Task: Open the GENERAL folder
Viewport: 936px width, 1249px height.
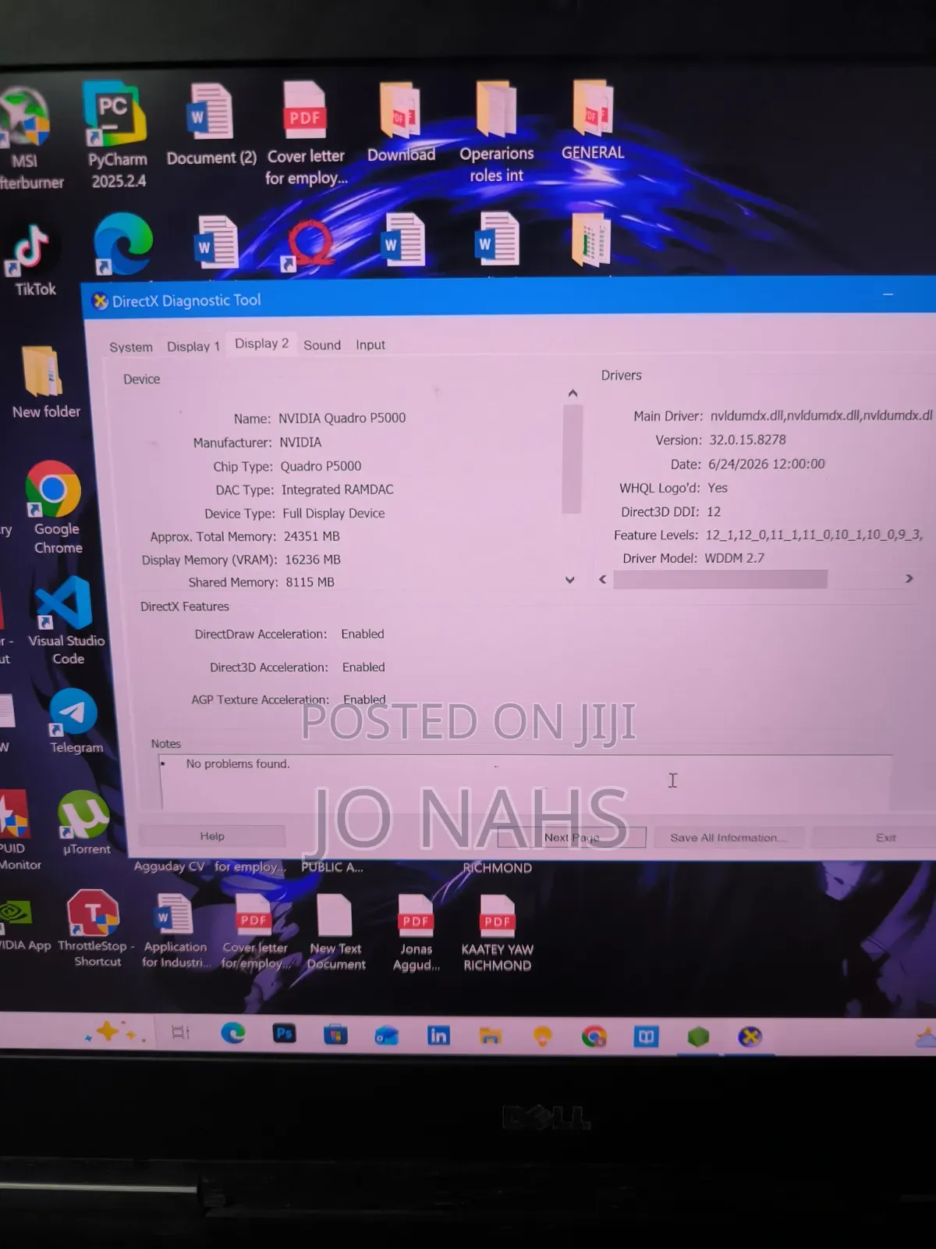Action: 593,119
